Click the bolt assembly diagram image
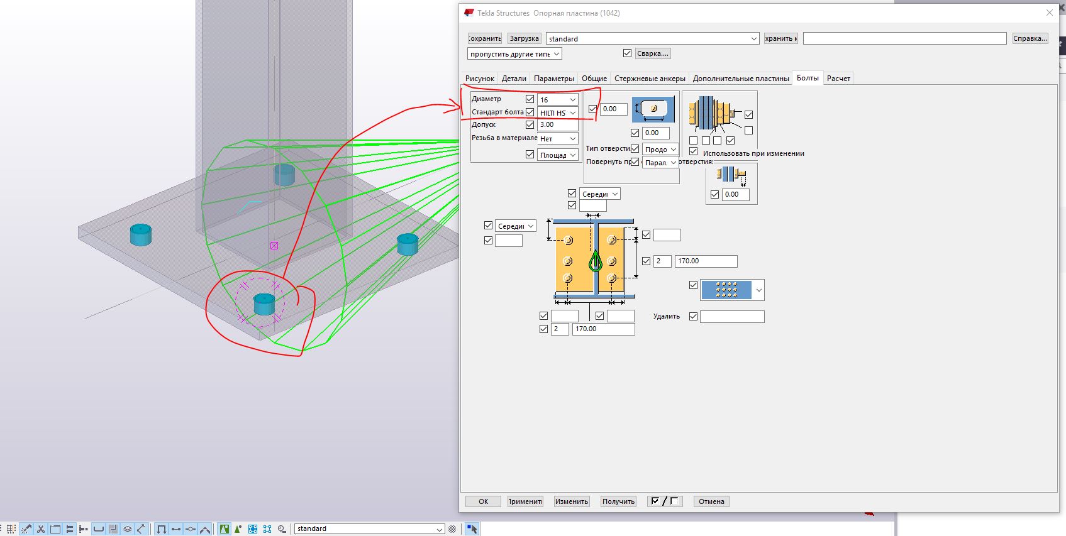Viewport: 1066px width, 536px height. click(x=712, y=113)
